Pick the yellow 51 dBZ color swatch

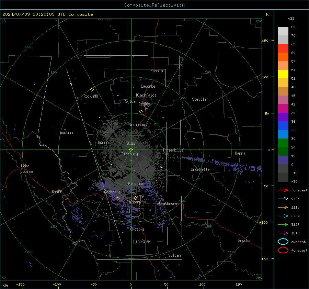click(283, 74)
